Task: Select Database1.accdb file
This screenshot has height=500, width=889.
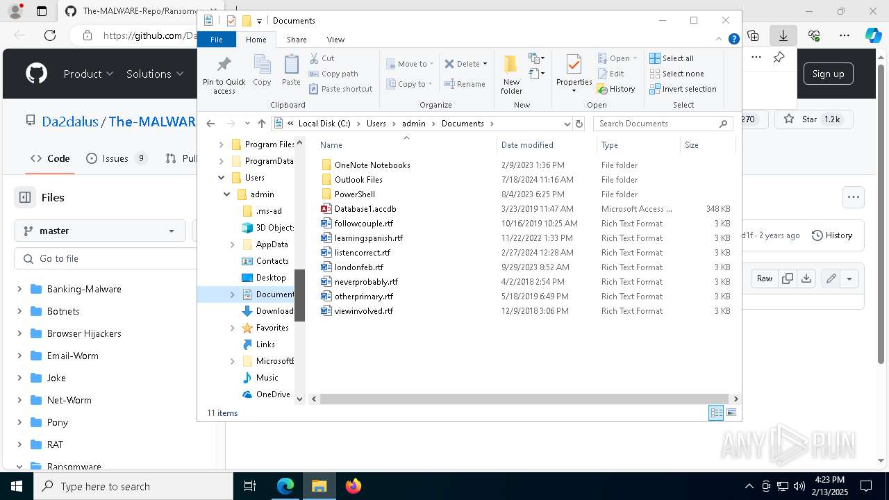Action: [x=365, y=209]
